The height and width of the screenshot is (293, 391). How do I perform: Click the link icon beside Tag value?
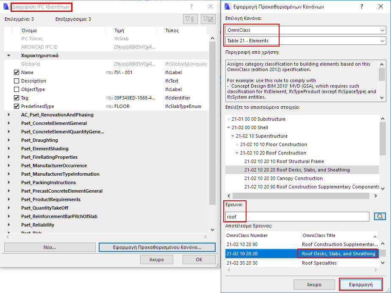tap(110, 98)
